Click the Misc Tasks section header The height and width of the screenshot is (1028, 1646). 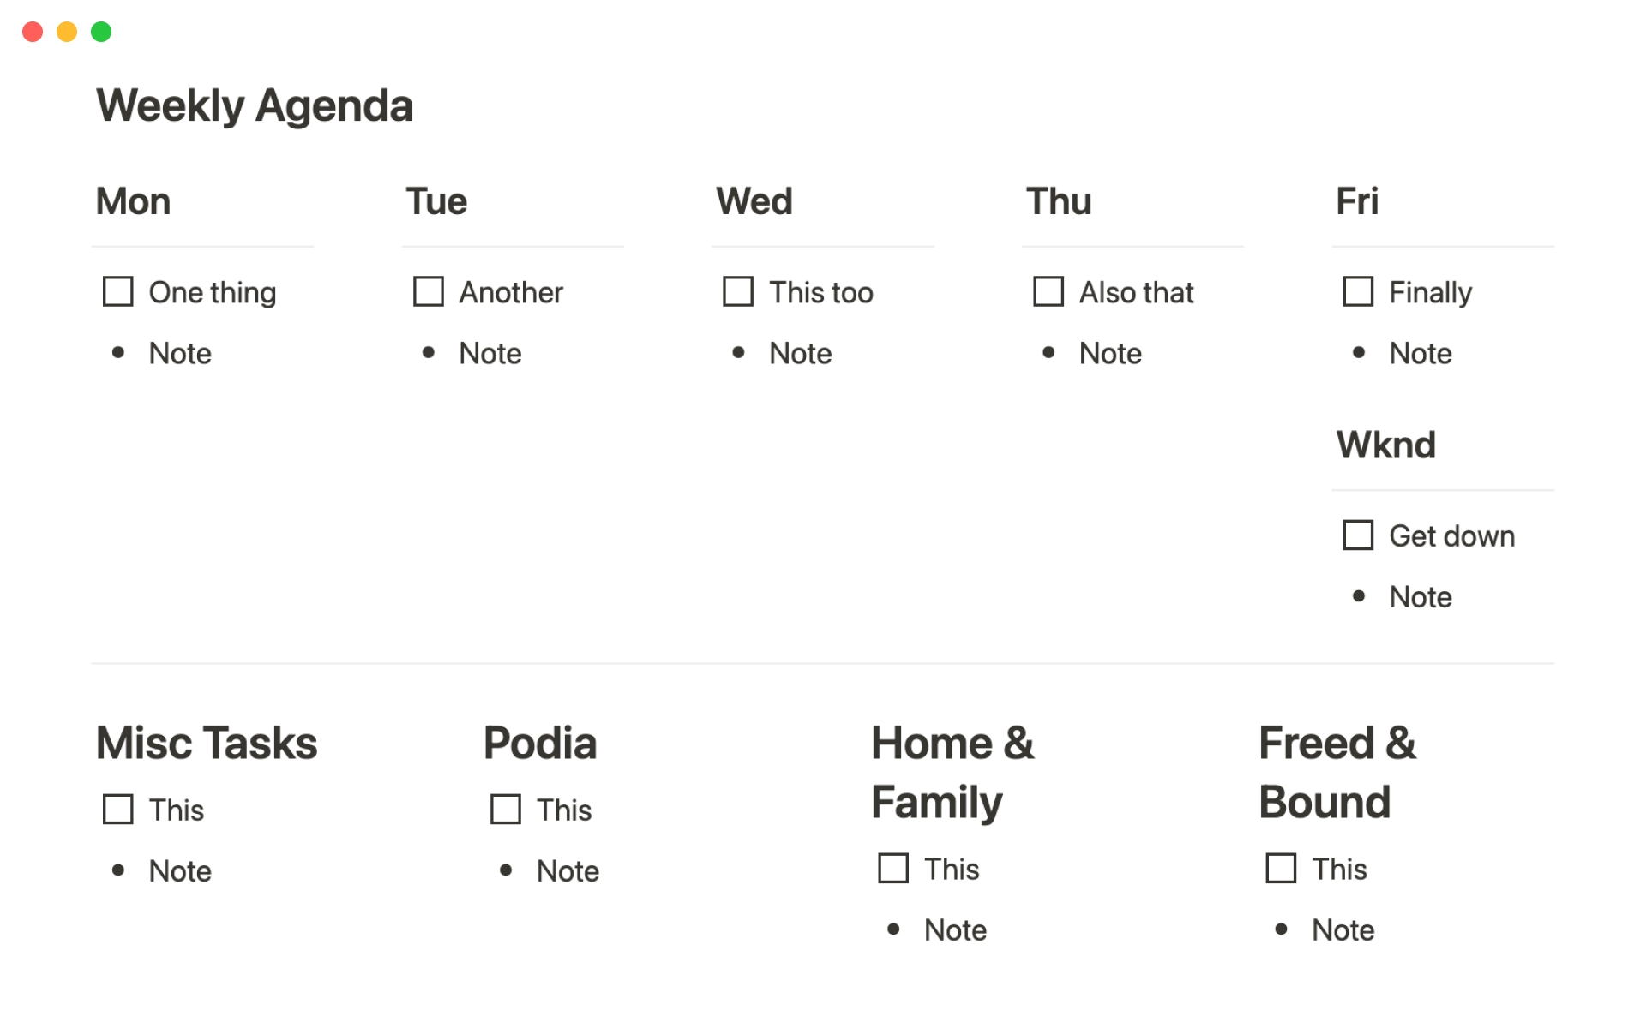pos(207,743)
